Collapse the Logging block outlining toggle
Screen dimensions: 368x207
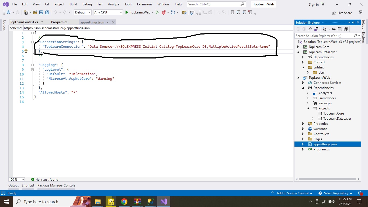[32, 65]
